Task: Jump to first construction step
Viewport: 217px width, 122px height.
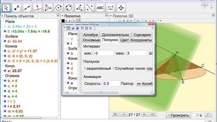Action: [x=115, y=115]
